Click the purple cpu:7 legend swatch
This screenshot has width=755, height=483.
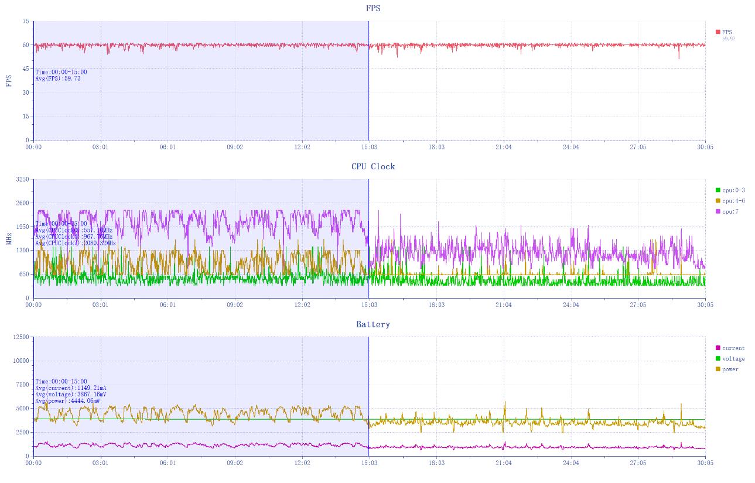point(718,211)
